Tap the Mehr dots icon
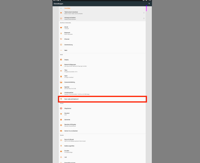Image resolution: width=200 pixels, height=163 pixels. [61, 50]
